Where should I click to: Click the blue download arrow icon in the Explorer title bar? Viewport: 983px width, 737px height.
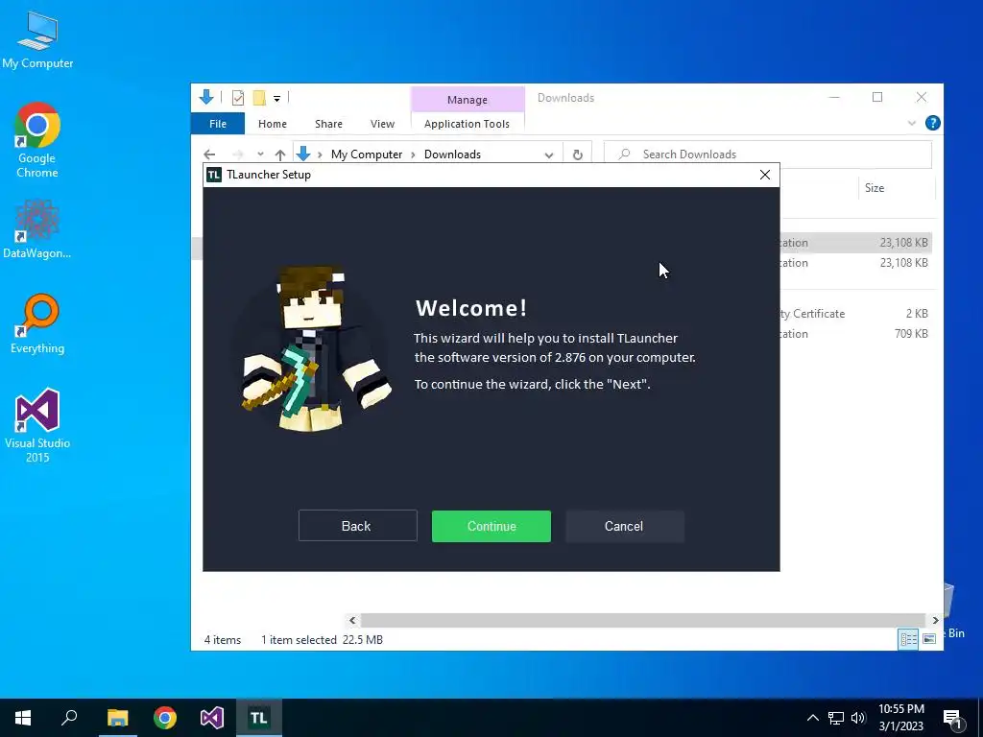click(x=206, y=97)
